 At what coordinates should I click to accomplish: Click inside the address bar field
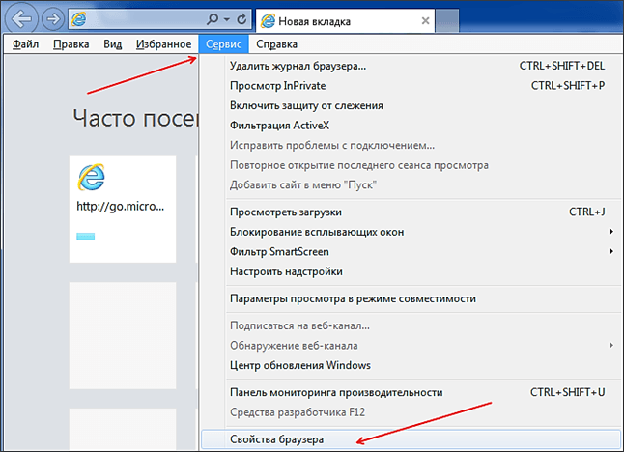[x=145, y=19]
